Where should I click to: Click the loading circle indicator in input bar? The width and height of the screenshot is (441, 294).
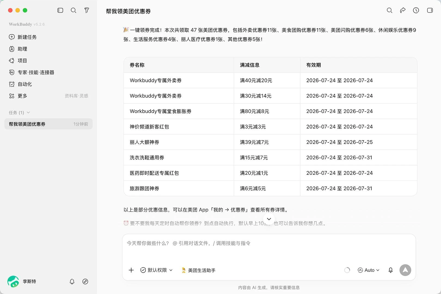(x=347, y=270)
